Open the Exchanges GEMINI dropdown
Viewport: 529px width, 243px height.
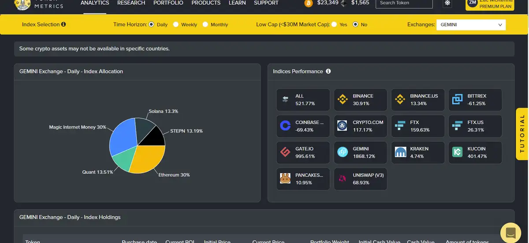(471, 25)
